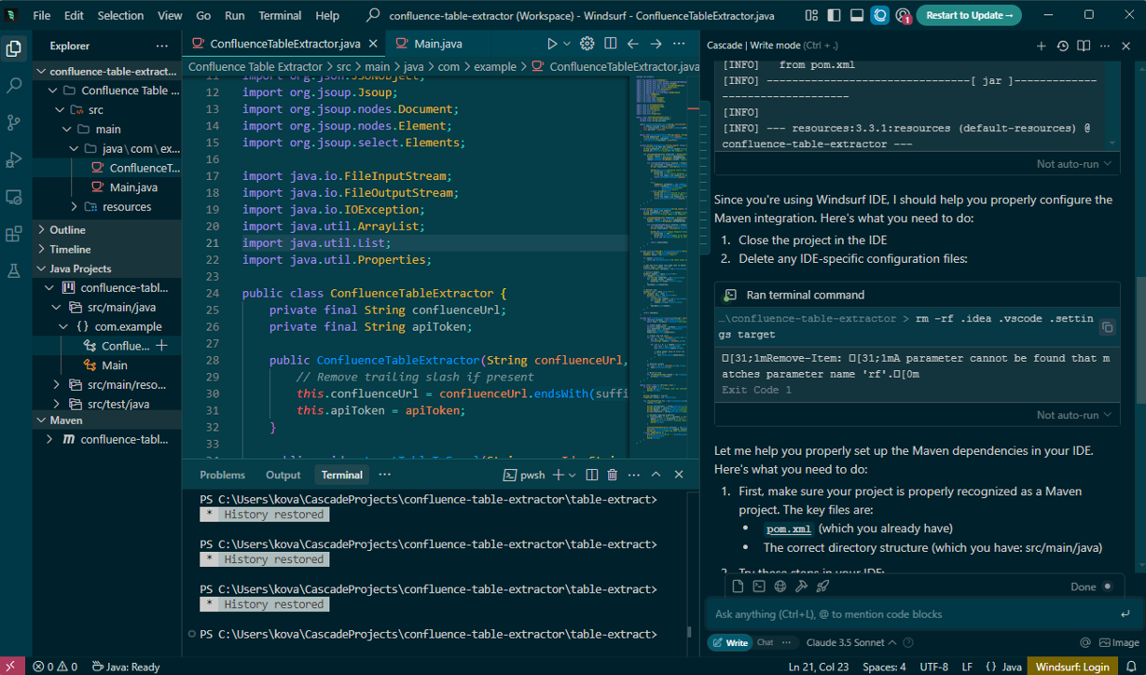
Task: Expand the resources folder in file tree
Action: [126, 207]
